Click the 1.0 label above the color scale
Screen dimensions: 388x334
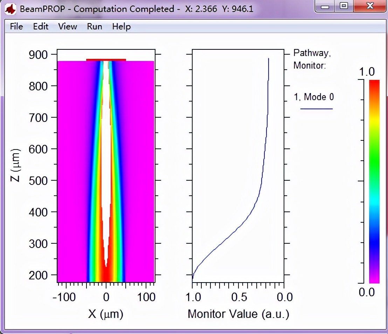(367, 72)
